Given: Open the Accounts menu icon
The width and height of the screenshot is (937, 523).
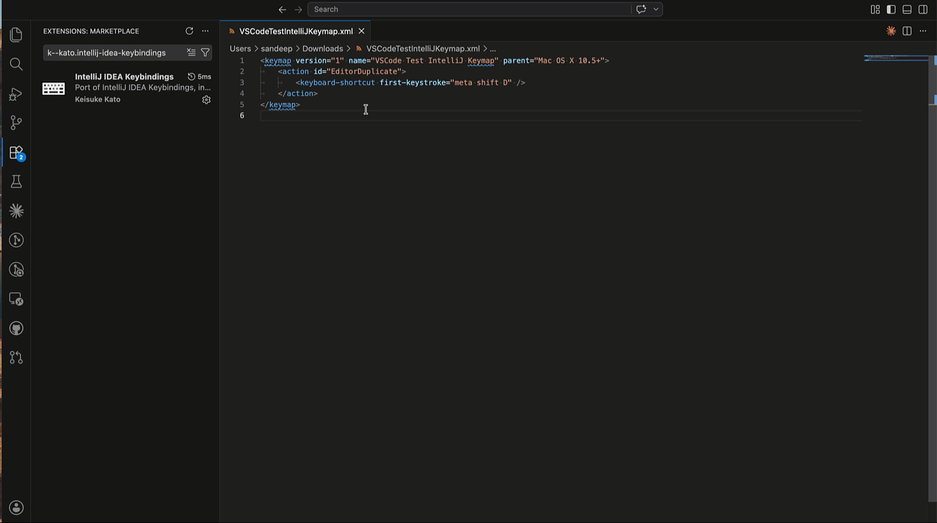Looking at the screenshot, I should click(x=16, y=507).
